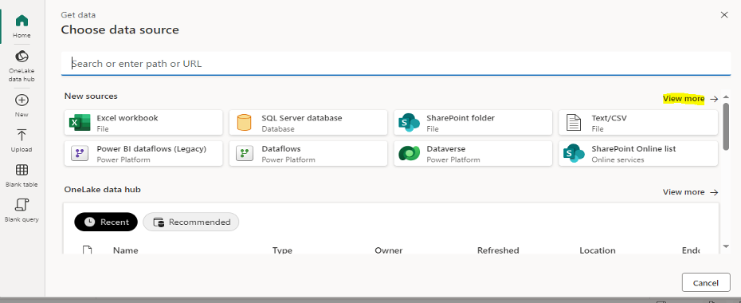Click the vertical scrollbar thumb
The image size is (741, 303).
coord(726,126)
